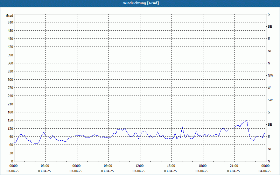Click the 330 degree axis label
Screen dimensions: 280x175
tap(10, 71)
